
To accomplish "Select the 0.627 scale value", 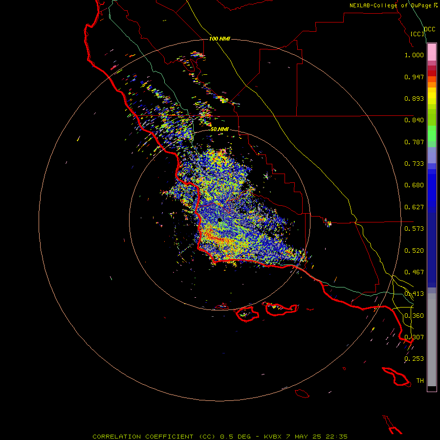I will [414, 207].
